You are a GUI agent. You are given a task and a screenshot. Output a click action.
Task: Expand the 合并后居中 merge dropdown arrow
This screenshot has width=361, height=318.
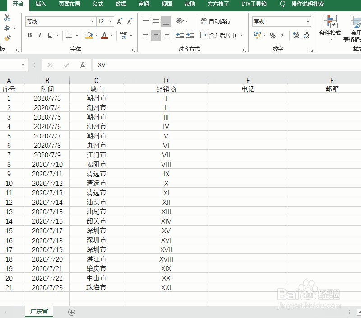(x=241, y=35)
